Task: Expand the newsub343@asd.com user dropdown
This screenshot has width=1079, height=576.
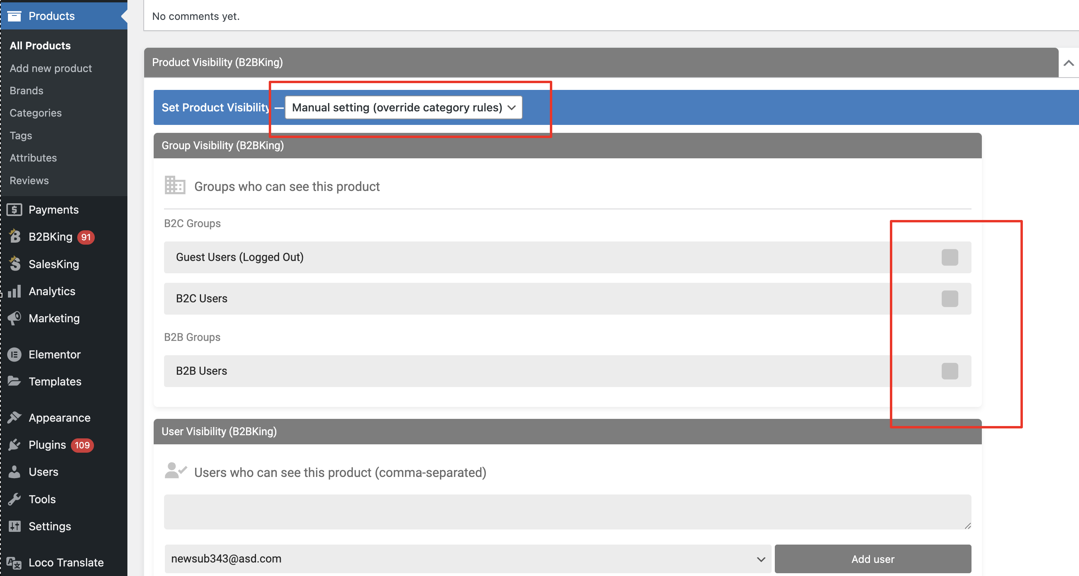Action: 467,558
